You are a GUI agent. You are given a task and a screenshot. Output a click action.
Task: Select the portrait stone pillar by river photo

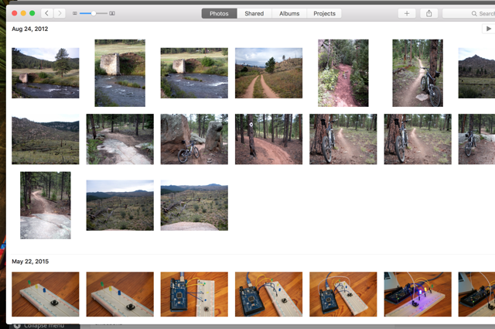pyautogui.click(x=120, y=73)
